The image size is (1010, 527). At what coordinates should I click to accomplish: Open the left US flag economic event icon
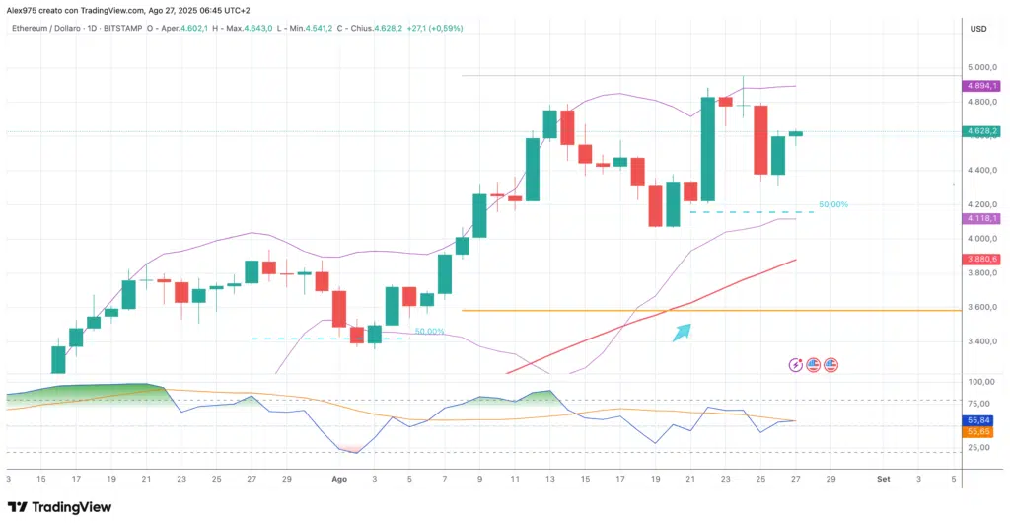point(814,365)
